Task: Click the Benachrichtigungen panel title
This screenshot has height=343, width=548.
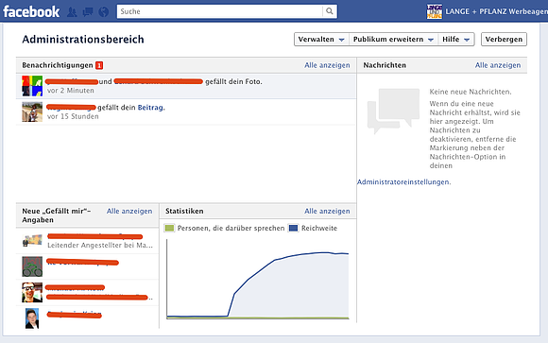Action: click(x=58, y=65)
